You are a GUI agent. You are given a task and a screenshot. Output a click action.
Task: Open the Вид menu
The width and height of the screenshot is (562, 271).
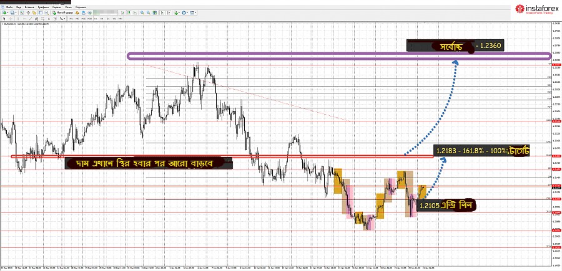[x=19, y=7]
